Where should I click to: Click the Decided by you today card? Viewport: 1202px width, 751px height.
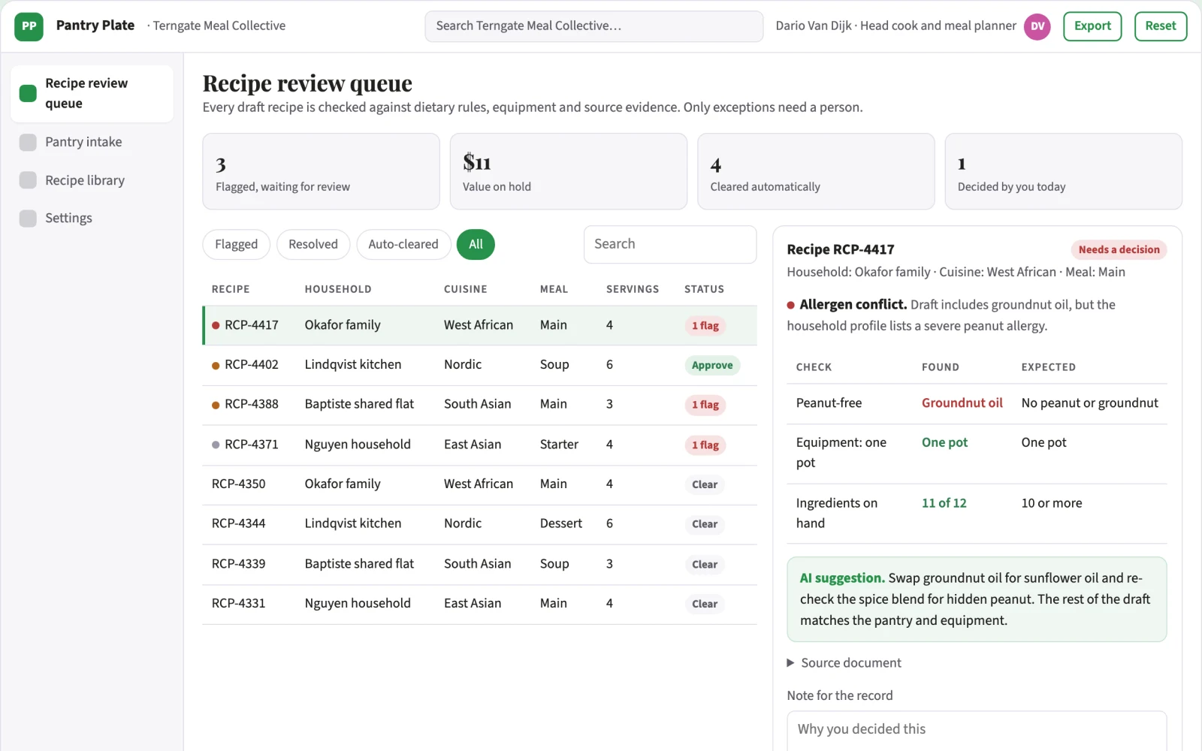click(1063, 171)
